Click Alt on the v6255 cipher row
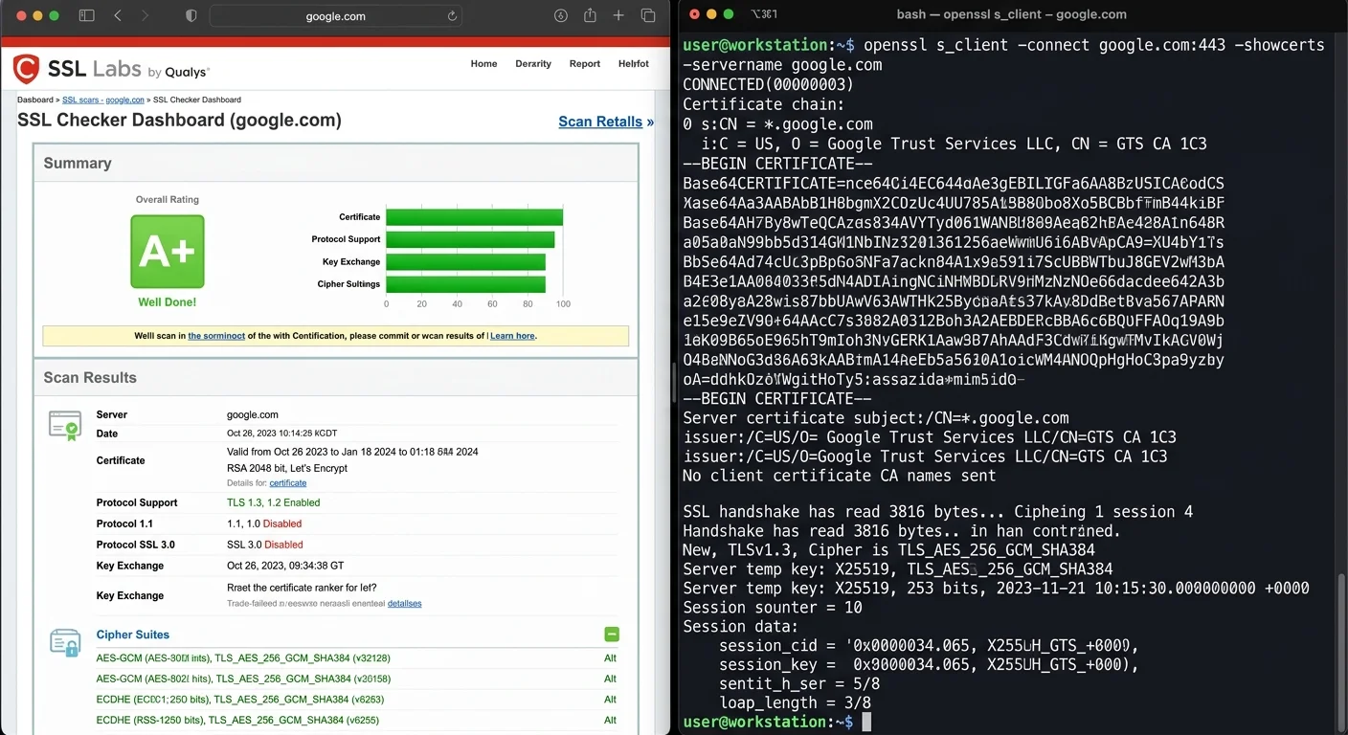Screen dimensions: 1348x735 pos(610,721)
